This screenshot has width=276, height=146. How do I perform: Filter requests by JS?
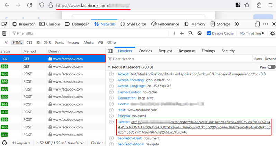pos(38,42)
